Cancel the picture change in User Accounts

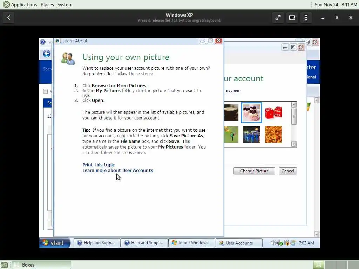[287, 171]
